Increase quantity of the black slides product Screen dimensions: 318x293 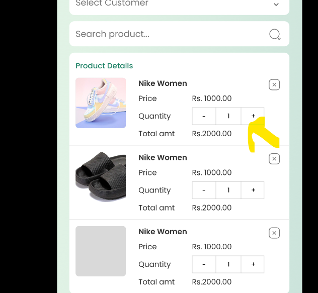click(253, 190)
